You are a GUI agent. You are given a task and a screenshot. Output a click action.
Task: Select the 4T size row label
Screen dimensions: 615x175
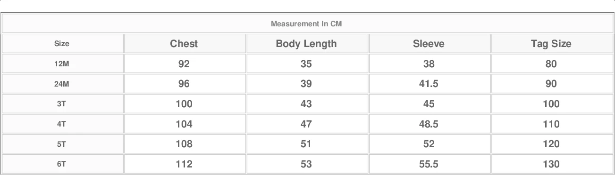pyautogui.click(x=62, y=124)
